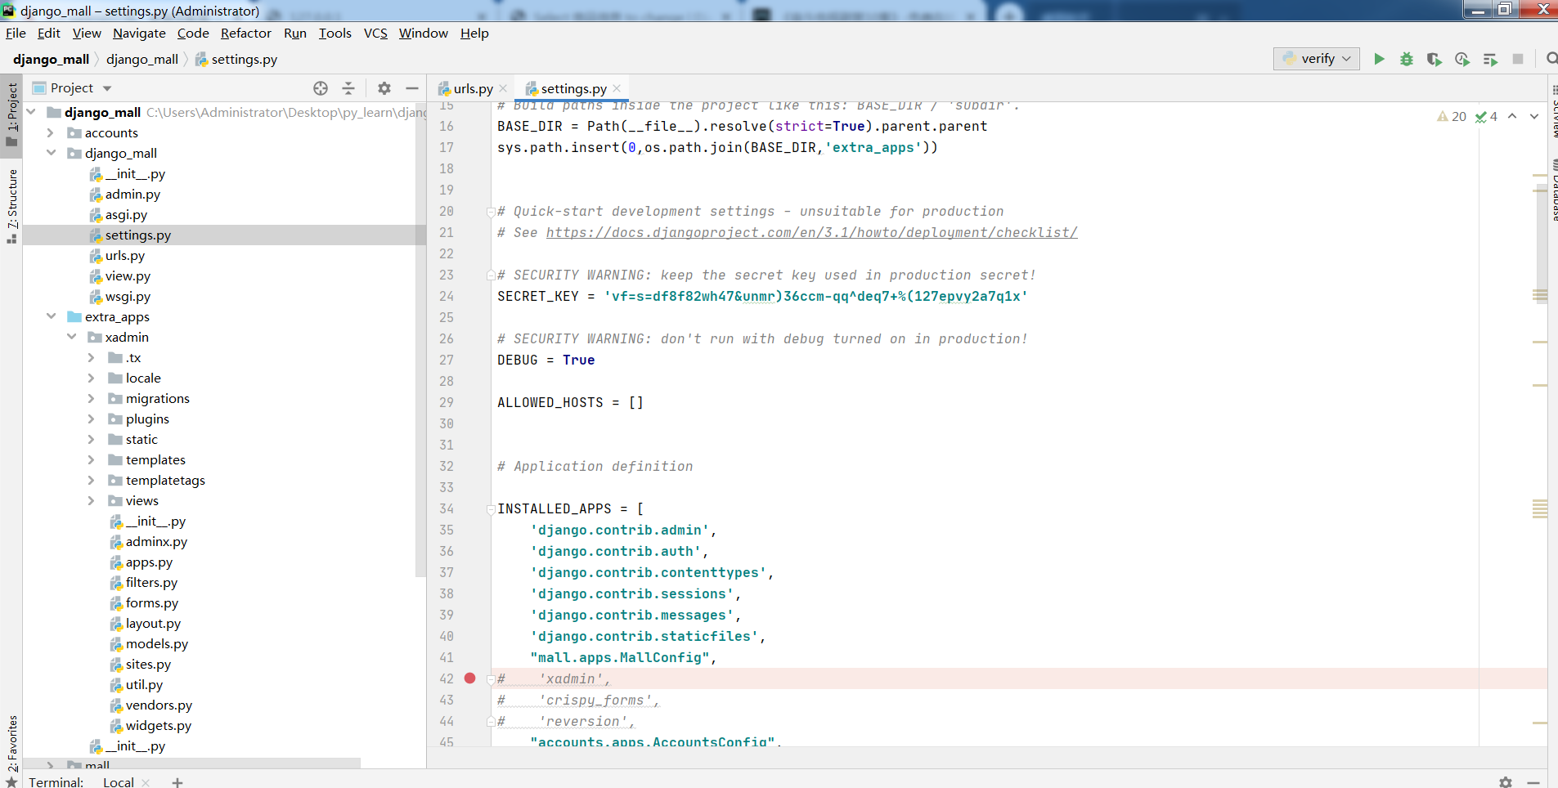Collapse the extra_apps folder
This screenshot has height=788, width=1558.
pos(51,316)
